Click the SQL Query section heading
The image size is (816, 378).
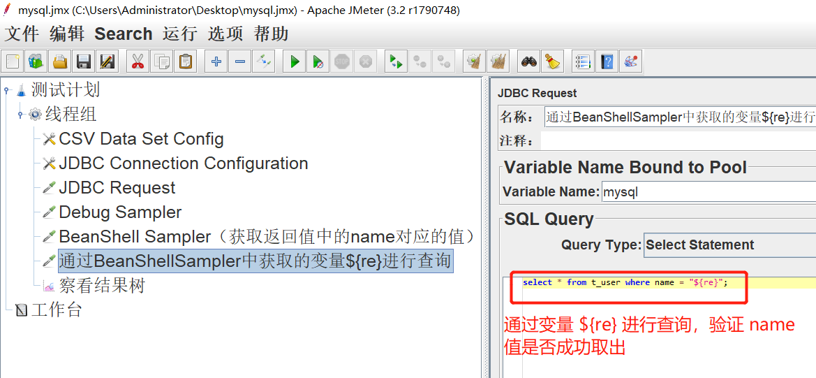549,219
